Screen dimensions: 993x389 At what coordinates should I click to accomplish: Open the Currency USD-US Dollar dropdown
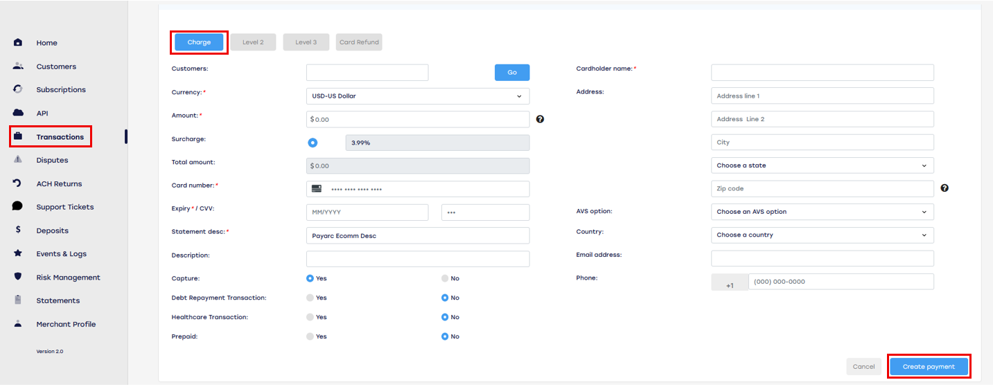pyautogui.click(x=418, y=96)
